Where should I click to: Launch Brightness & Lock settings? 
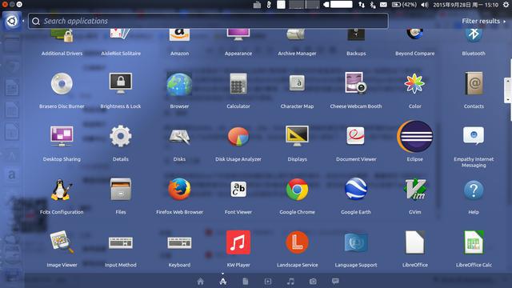pyautogui.click(x=121, y=84)
